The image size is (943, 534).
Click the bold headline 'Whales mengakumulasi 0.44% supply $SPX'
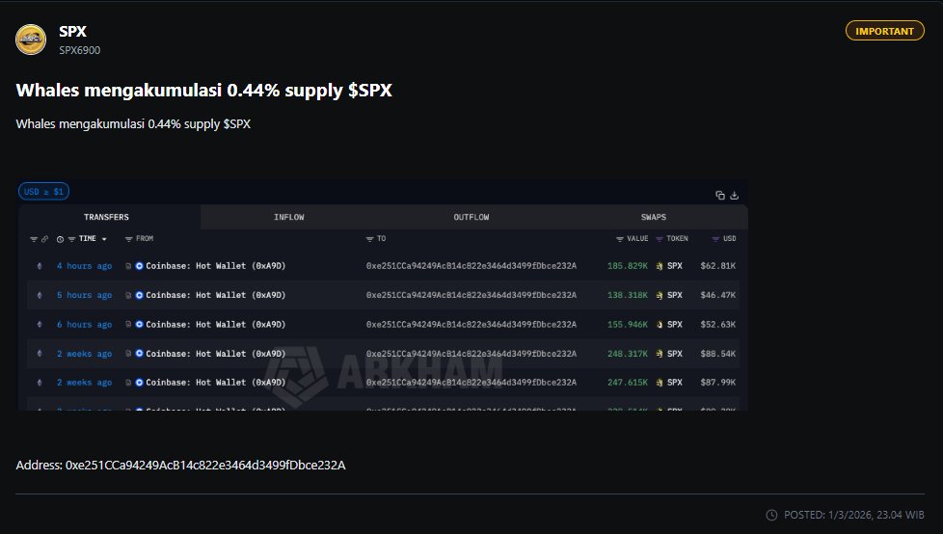[203, 91]
